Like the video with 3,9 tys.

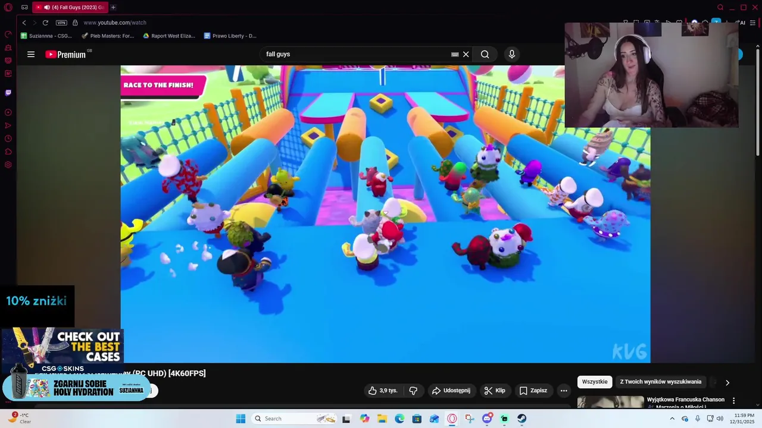(x=383, y=391)
